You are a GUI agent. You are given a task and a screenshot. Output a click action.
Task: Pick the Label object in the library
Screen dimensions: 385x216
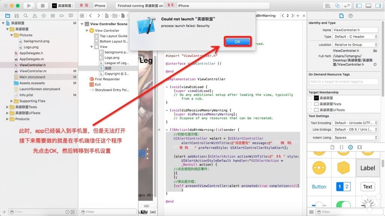(367, 168)
